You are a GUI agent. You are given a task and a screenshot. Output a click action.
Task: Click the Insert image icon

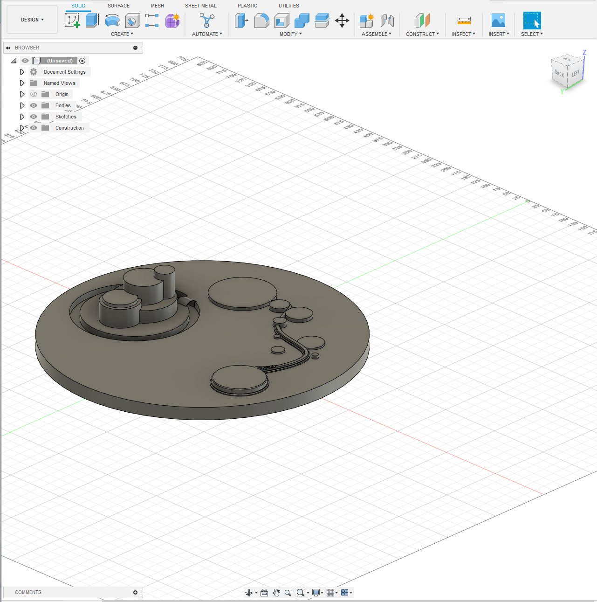498,21
